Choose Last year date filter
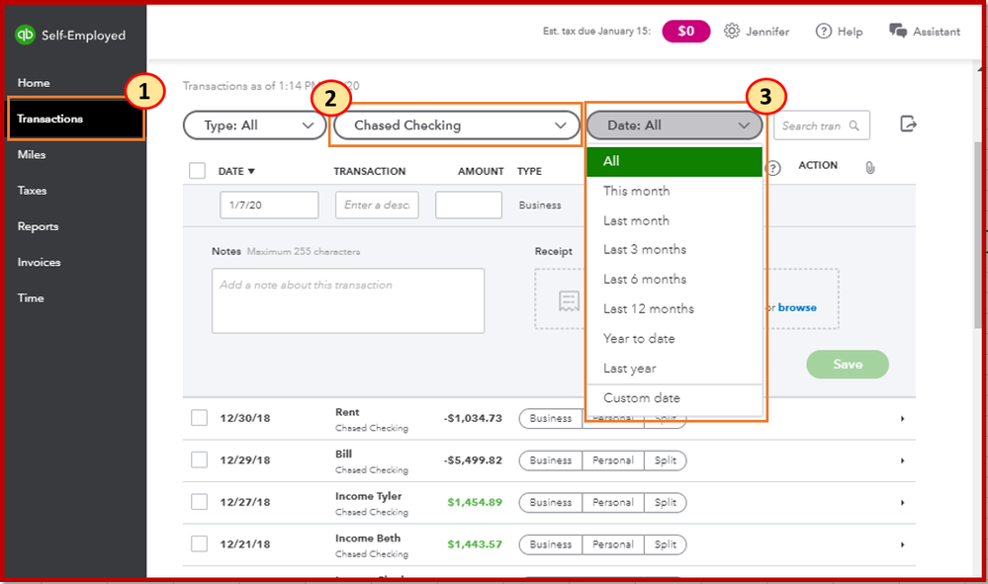Screen dimensions: 988x584 point(674,369)
